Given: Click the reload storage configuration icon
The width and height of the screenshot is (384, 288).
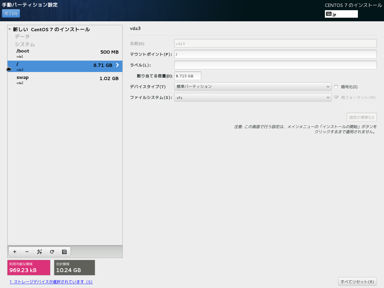Looking at the screenshot, I should click(x=52, y=252).
